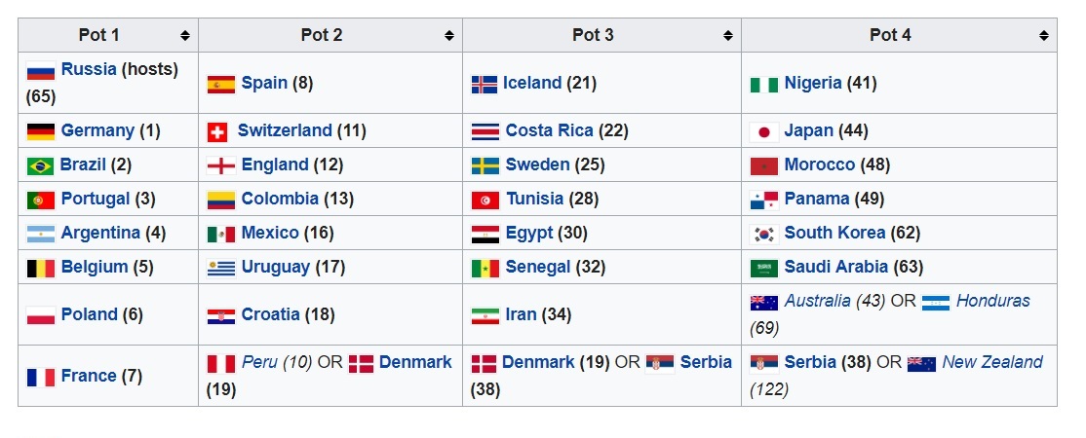
Task: Click the South Korea flag icon
Action: coord(763,234)
